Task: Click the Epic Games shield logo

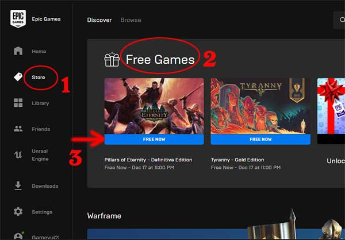Action: [x=18, y=19]
